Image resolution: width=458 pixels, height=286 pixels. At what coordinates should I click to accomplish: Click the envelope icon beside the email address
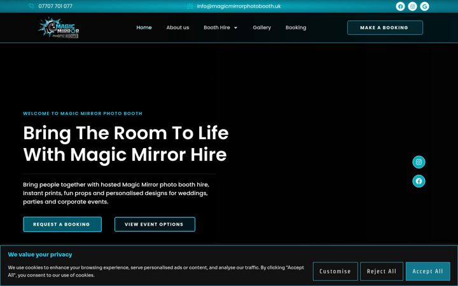coord(190,6)
